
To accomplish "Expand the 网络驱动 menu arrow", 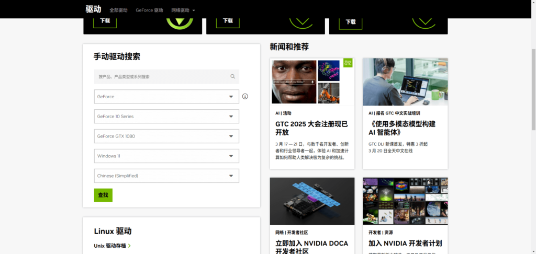I will coord(194,10).
